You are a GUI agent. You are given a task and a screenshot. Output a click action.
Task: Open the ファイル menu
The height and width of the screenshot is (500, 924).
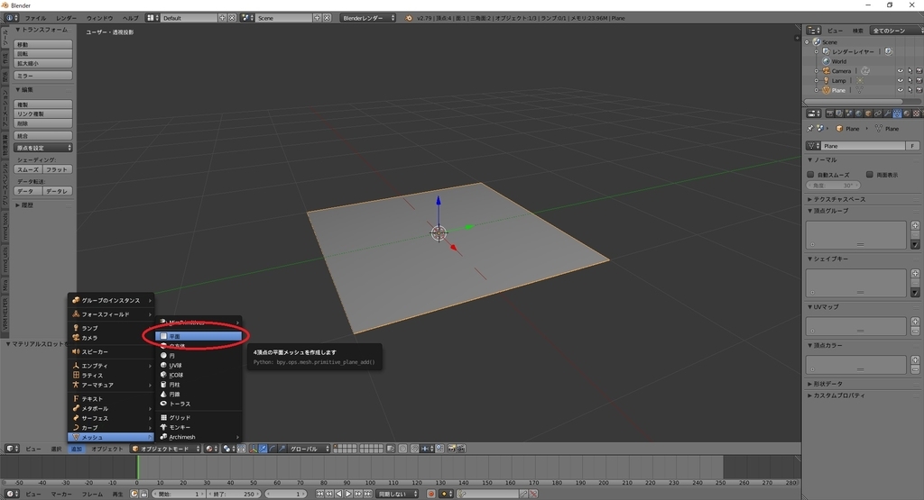35,18
